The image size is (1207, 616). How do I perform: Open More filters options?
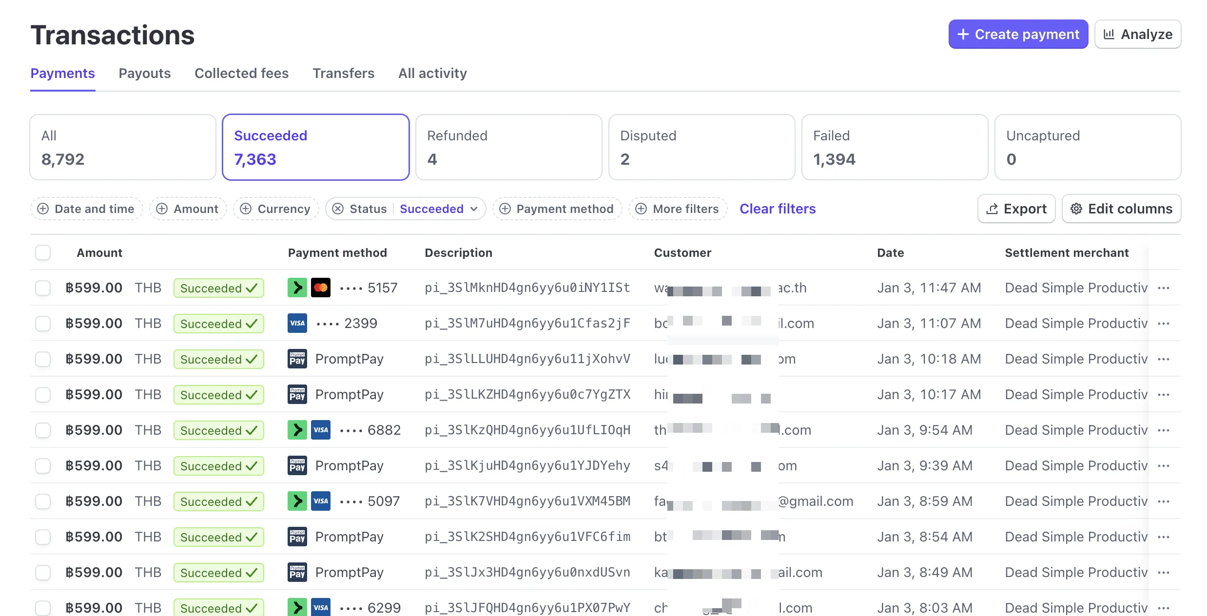[678, 209]
